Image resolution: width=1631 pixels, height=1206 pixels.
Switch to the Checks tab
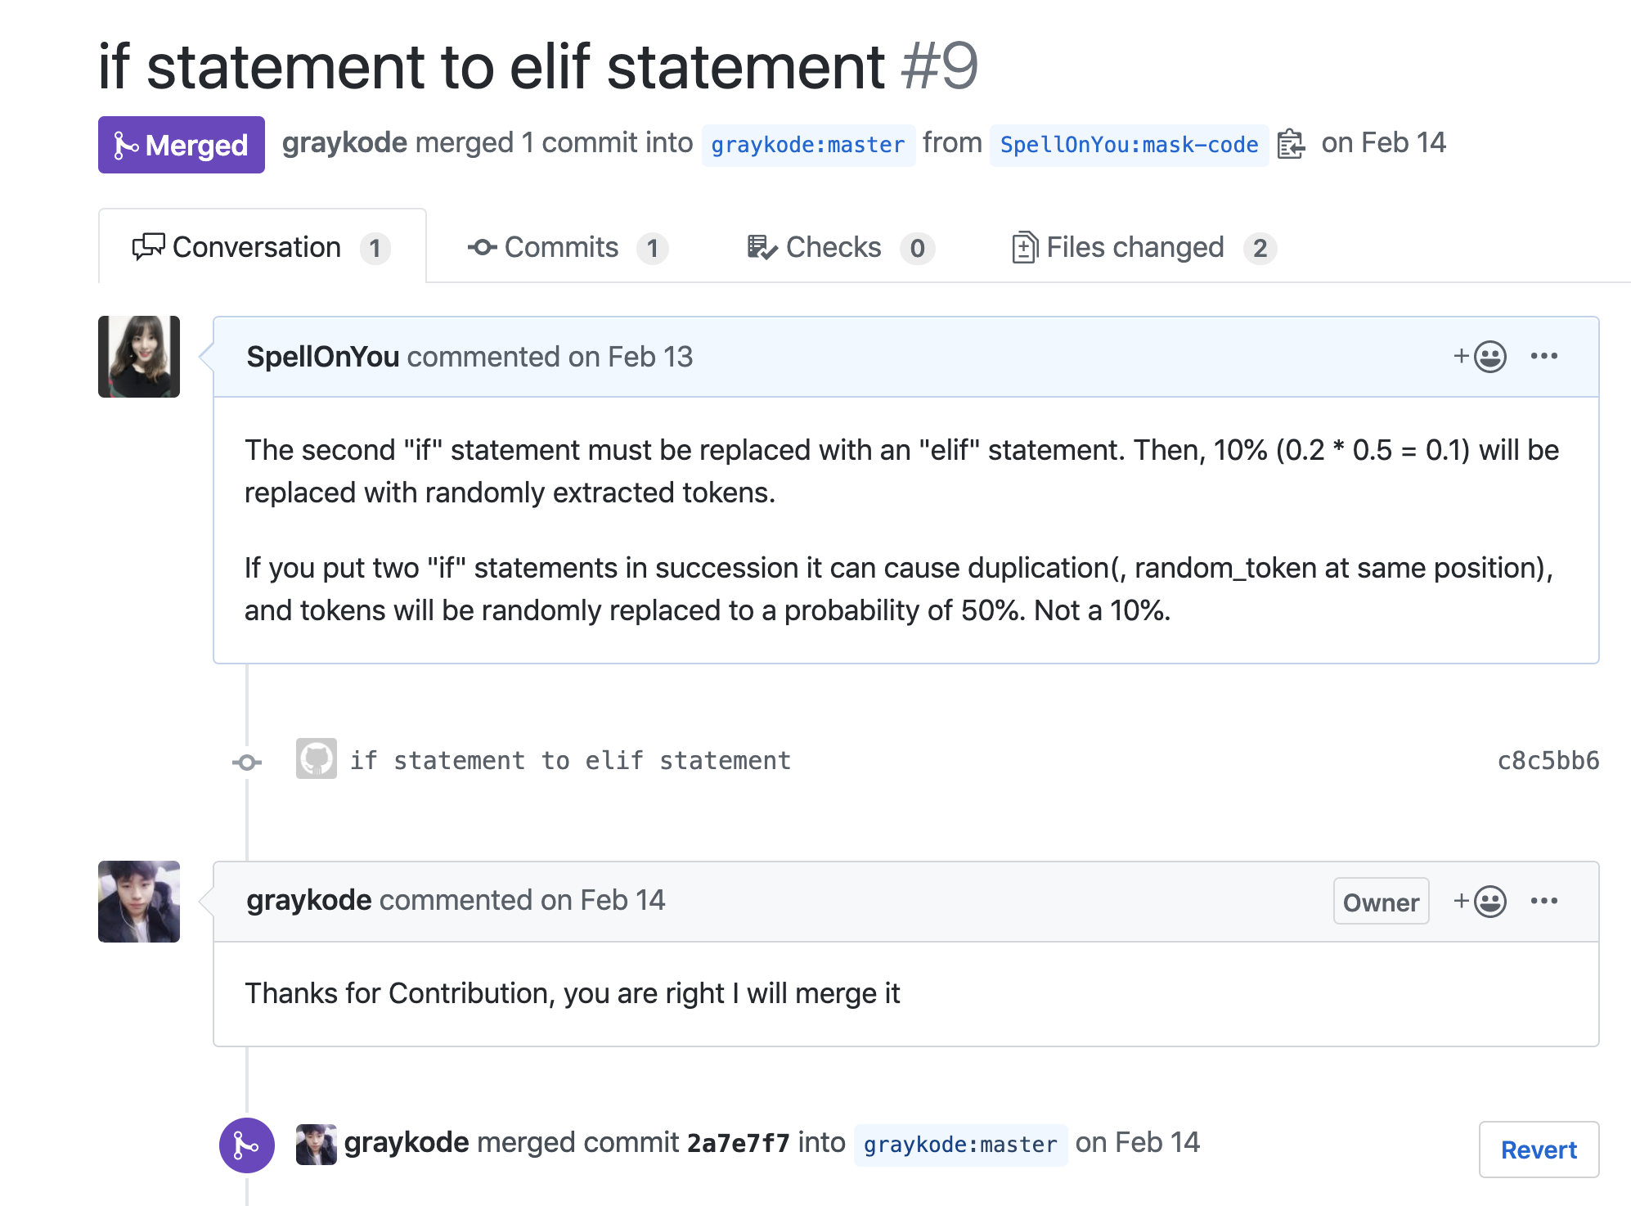(840, 247)
